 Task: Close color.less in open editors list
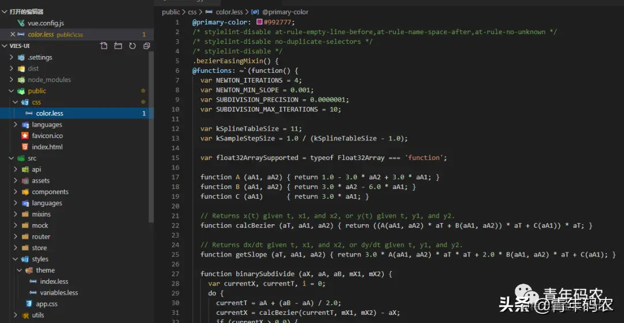coord(13,34)
